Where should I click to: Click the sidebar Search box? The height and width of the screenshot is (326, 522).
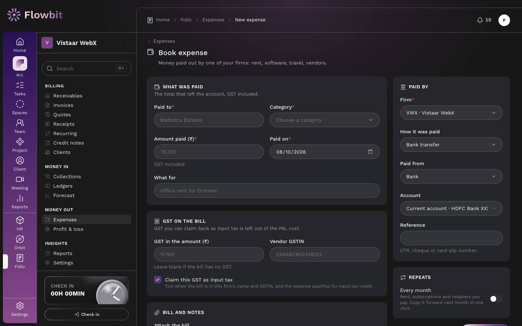87,68
